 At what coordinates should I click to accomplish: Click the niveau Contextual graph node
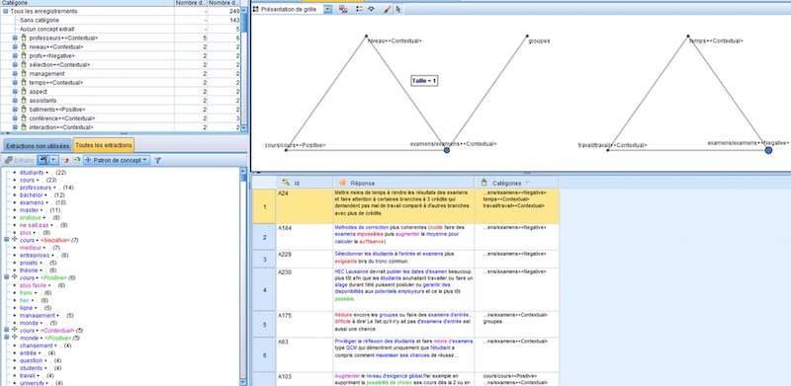366,37
